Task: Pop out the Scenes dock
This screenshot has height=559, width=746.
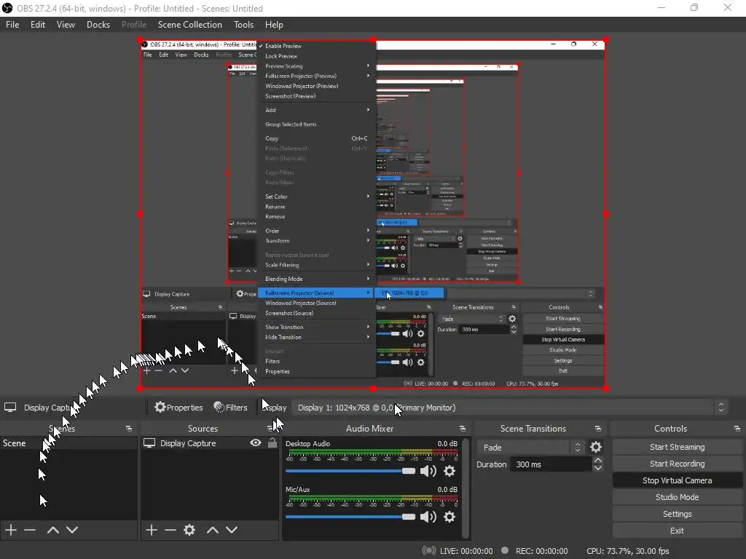Action: point(128,428)
